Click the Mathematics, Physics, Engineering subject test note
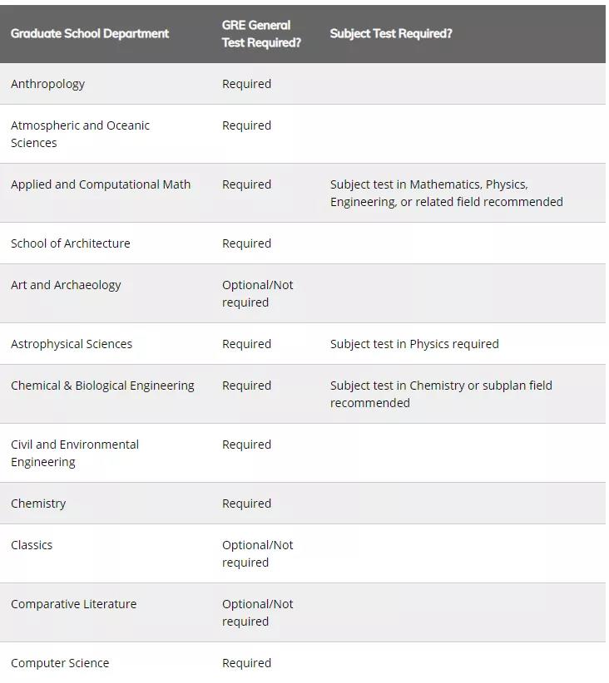Viewport: 609px width, 683px height. 446,193
